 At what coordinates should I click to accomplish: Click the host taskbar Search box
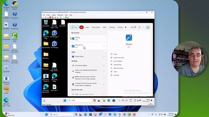[x=61, y=114]
